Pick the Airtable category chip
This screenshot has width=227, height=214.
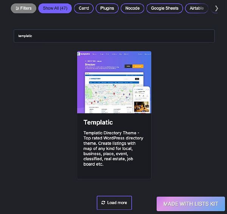coord(197,8)
